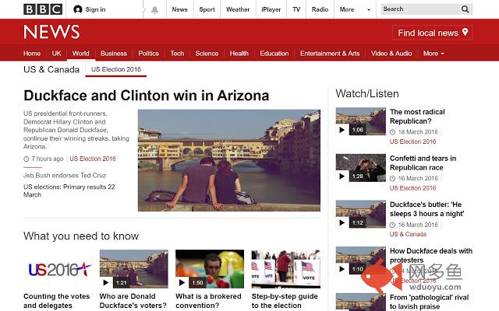
Task: Open 'Duckface and Clinton win in Arizona' headline
Action: point(147,96)
